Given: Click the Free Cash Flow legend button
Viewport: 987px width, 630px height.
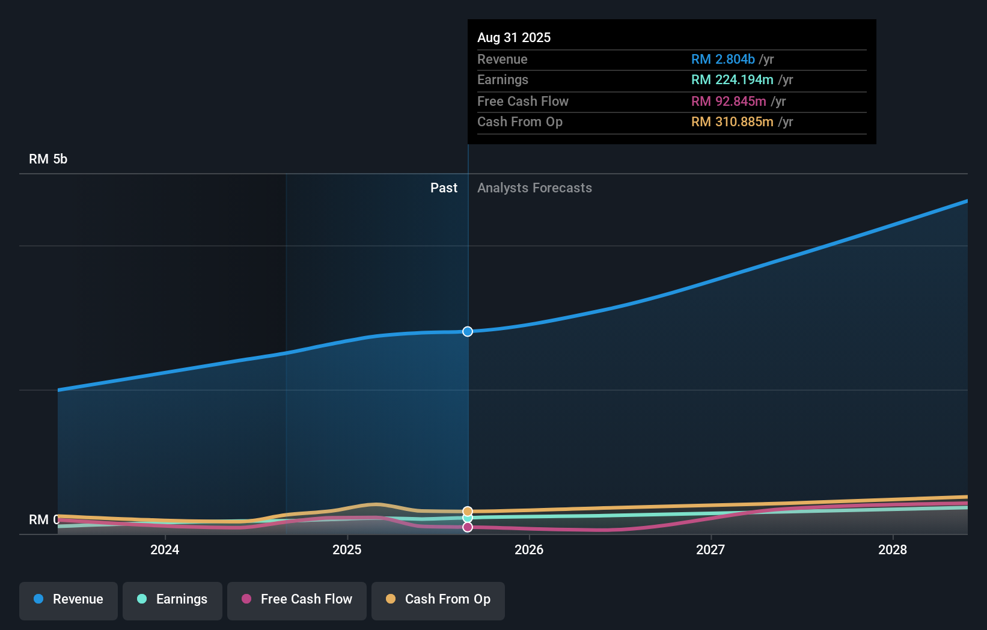Looking at the screenshot, I should pyautogui.click(x=297, y=601).
